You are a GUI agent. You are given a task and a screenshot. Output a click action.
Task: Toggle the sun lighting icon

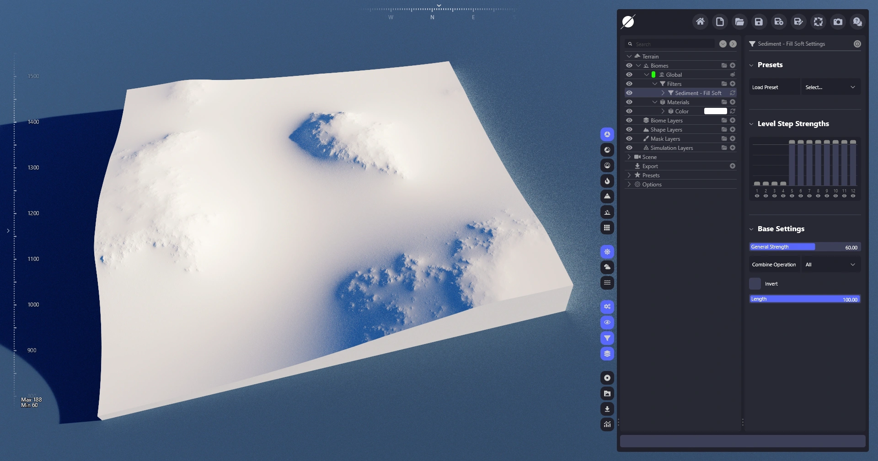(x=607, y=252)
